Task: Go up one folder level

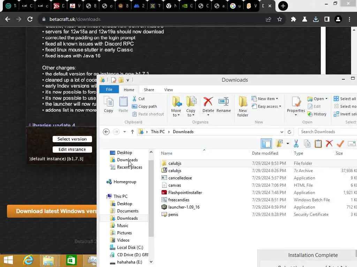Action: point(132,132)
